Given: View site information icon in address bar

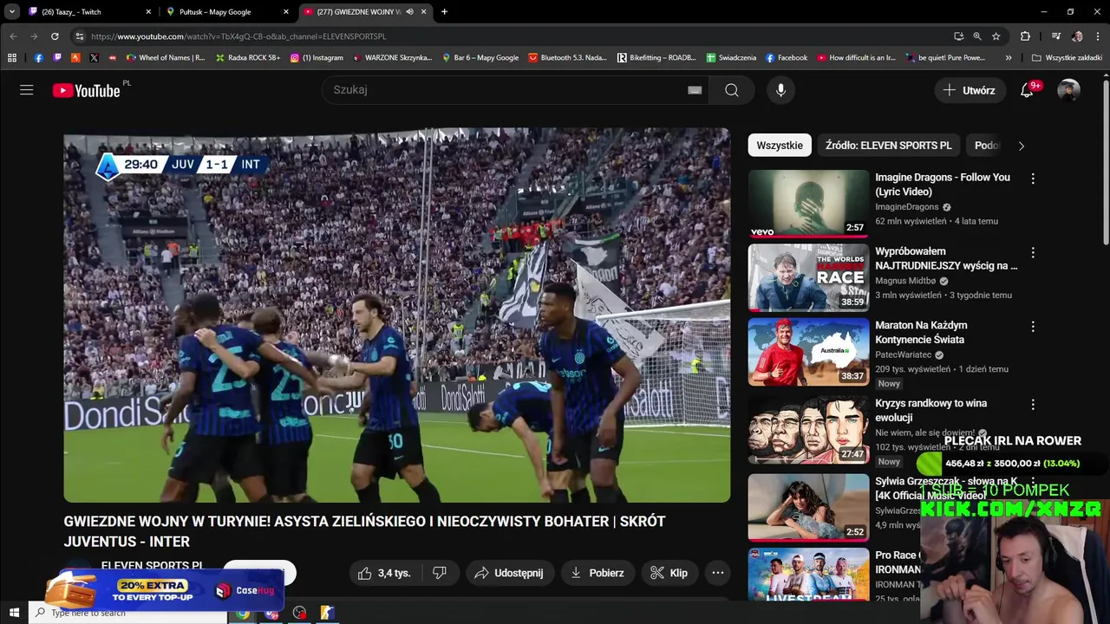Looking at the screenshot, I should [x=79, y=36].
